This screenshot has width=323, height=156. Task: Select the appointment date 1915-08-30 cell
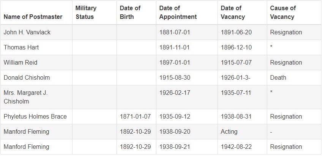[175, 78]
